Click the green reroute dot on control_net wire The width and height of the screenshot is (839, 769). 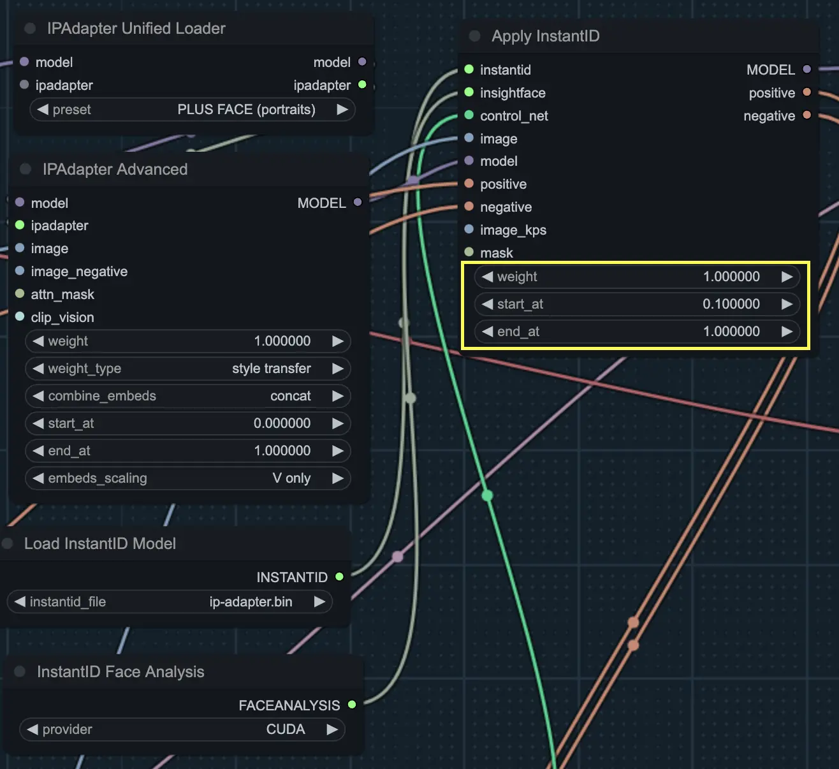tap(487, 495)
